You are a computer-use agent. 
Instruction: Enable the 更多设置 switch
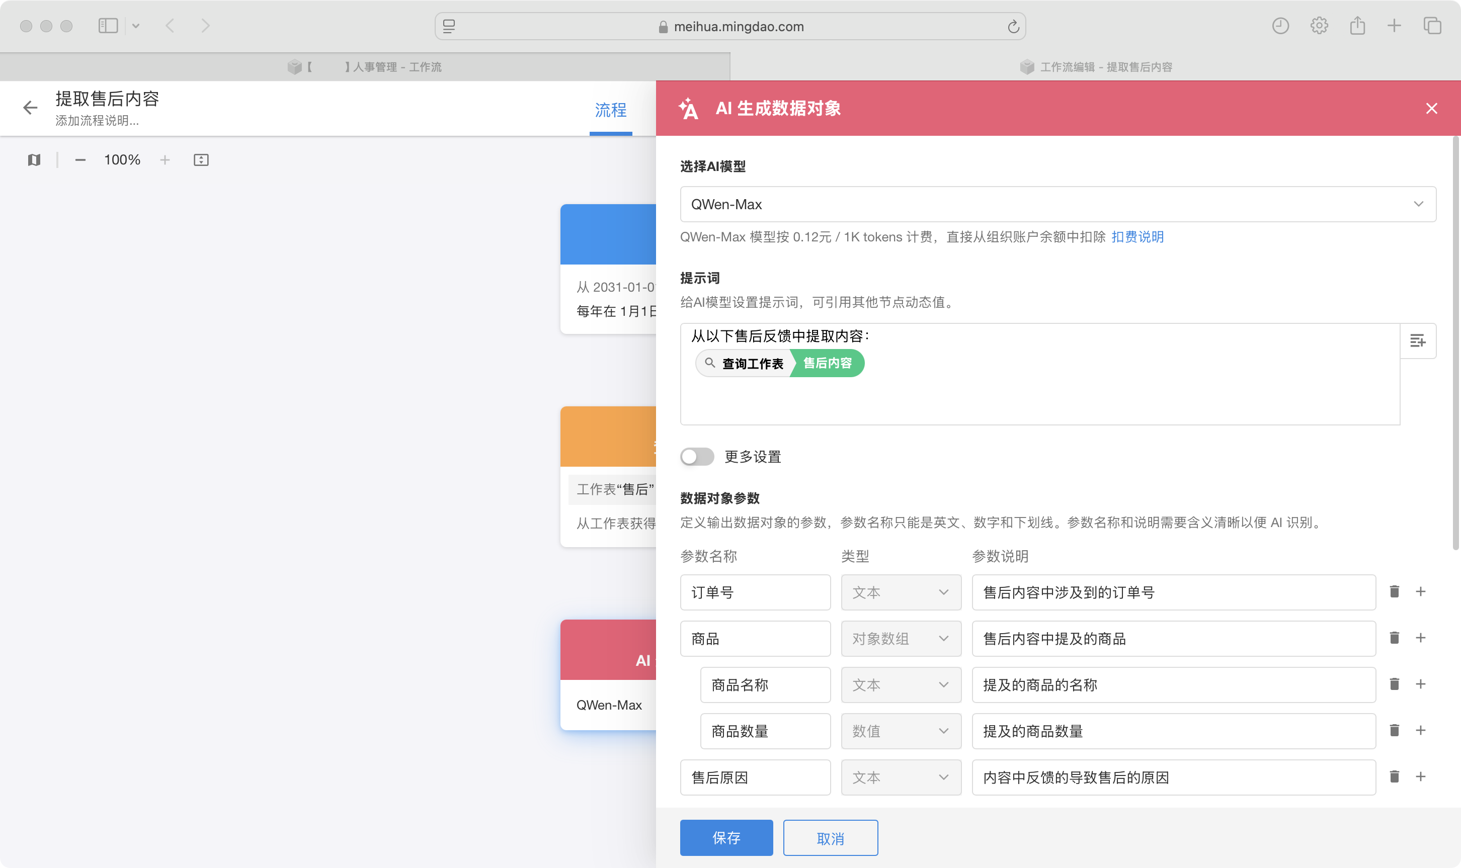click(x=697, y=457)
